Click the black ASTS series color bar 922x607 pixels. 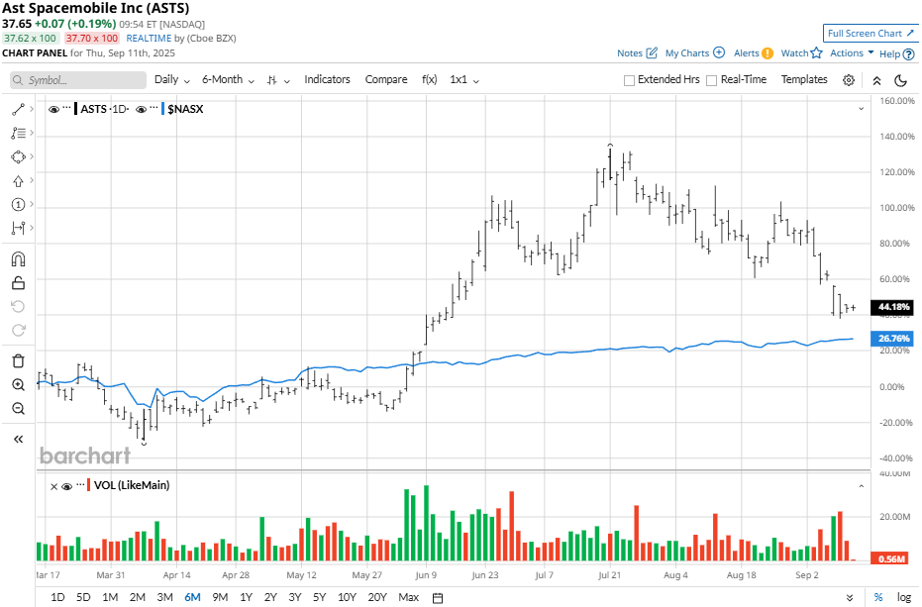pos(76,109)
